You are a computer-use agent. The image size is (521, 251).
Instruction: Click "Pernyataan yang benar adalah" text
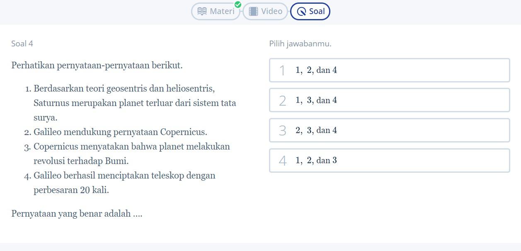pos(77,214)
